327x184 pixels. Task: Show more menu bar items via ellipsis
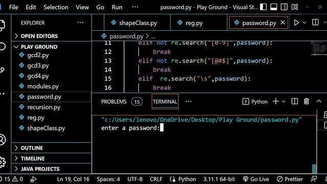pos(135,7)
